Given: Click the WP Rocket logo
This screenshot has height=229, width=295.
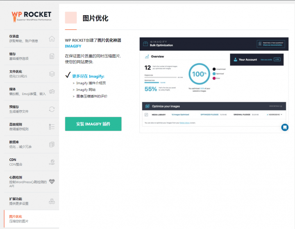Looking at the screenshot, I should click(x=32, y=16).
